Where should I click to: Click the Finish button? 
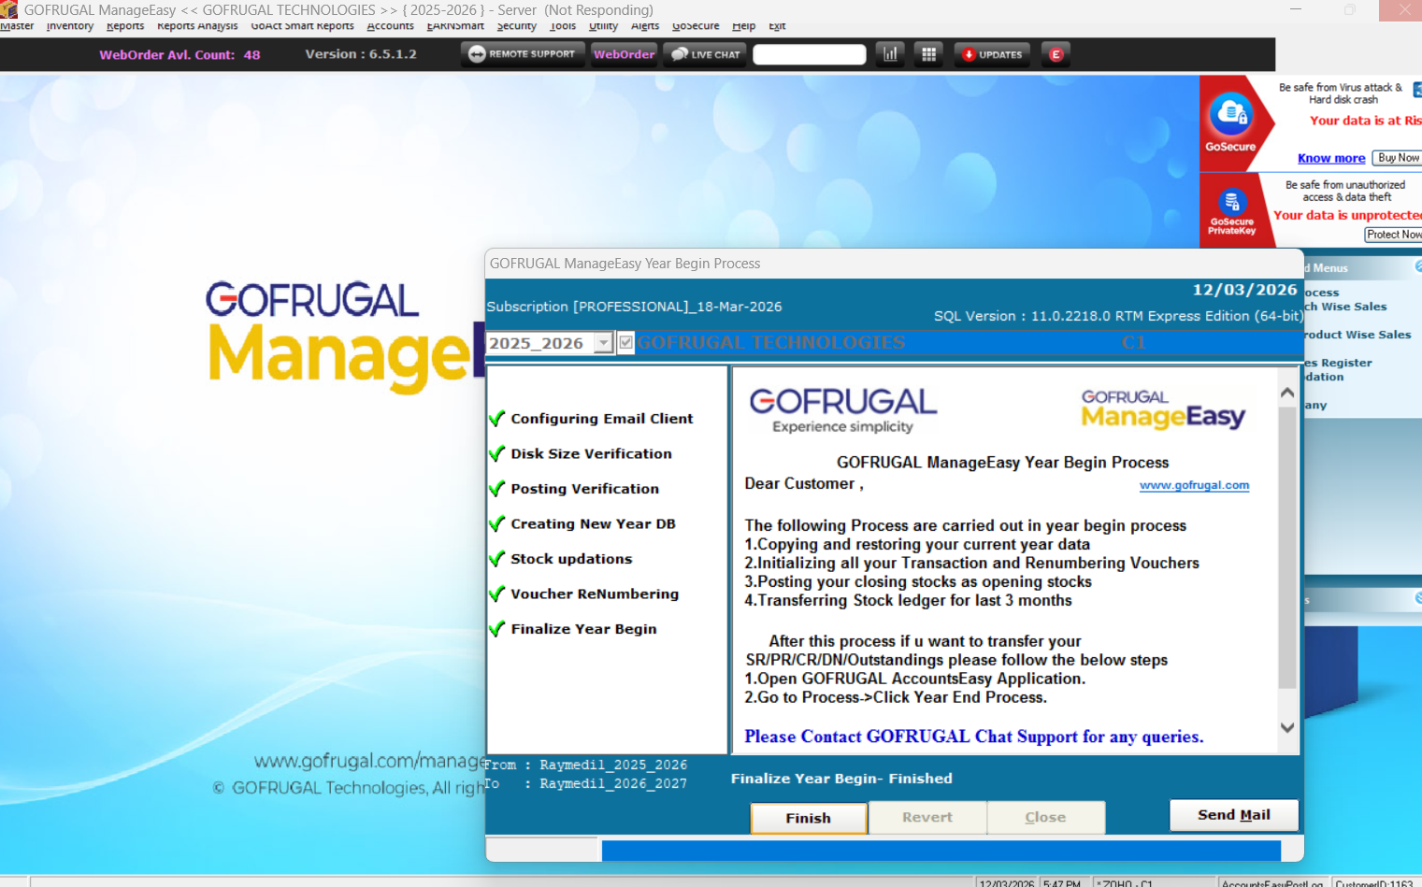tap(809, 818)
